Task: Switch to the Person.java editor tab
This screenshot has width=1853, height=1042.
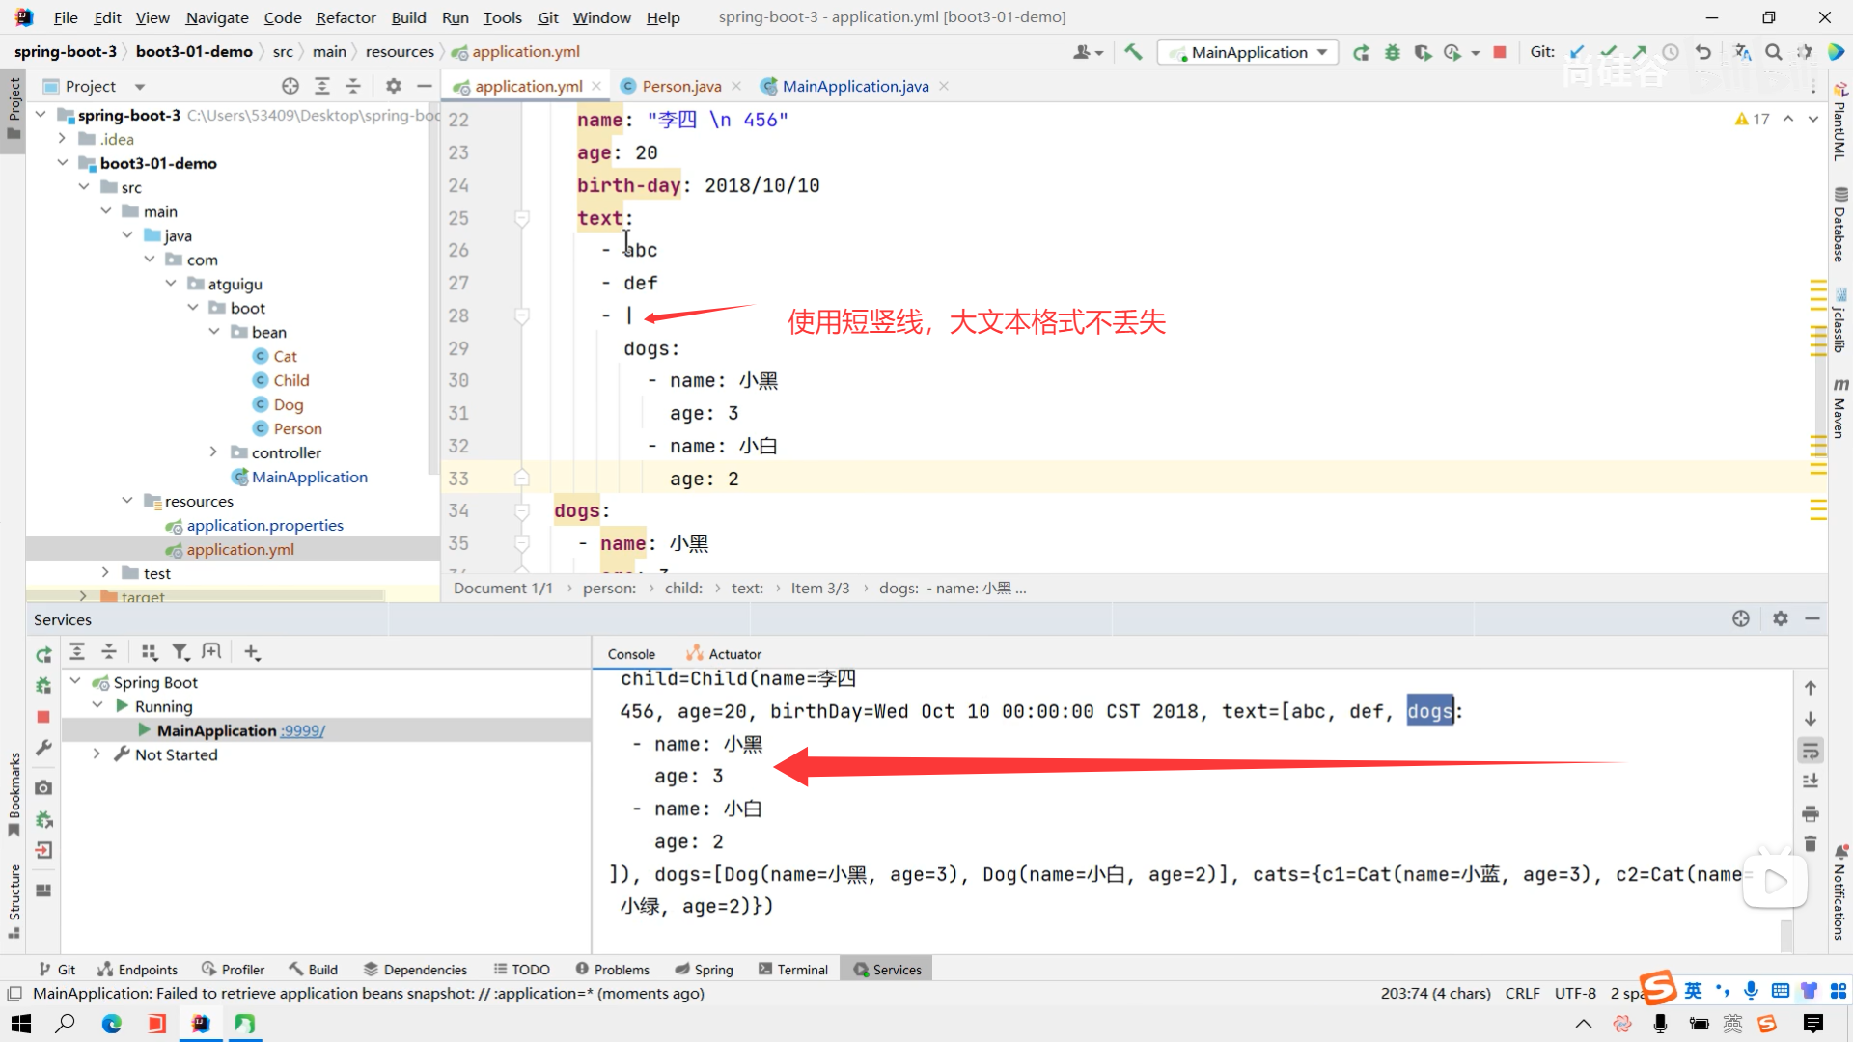Action: [x=680, y=86]
